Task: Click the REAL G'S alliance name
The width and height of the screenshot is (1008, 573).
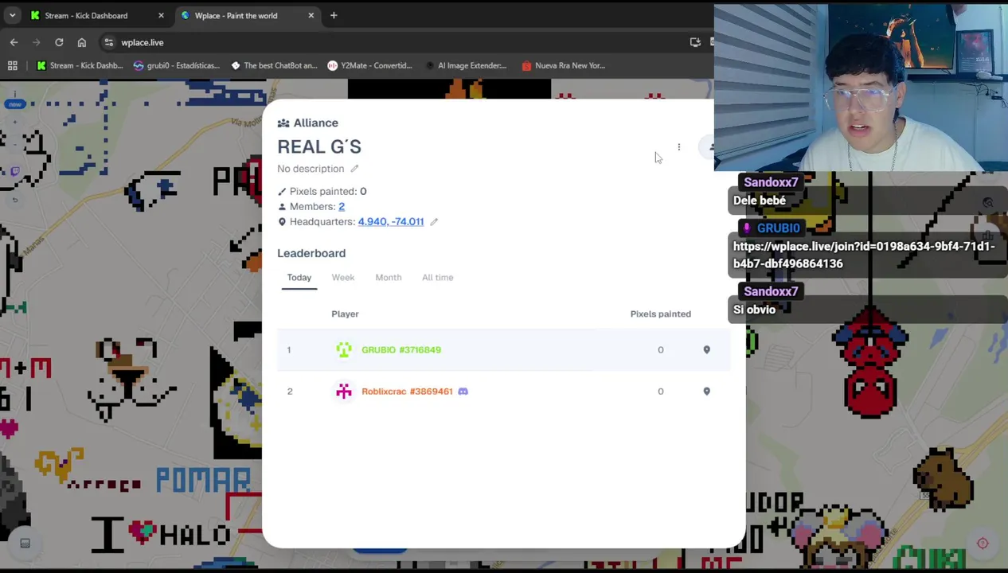Action: point(319,147)
